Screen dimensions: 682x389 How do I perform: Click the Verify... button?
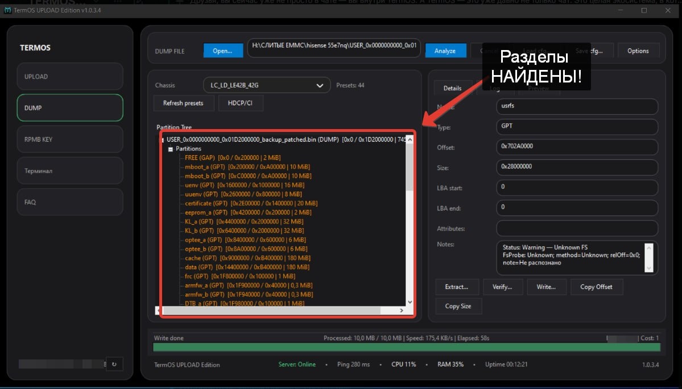click(x=502, y=287)
